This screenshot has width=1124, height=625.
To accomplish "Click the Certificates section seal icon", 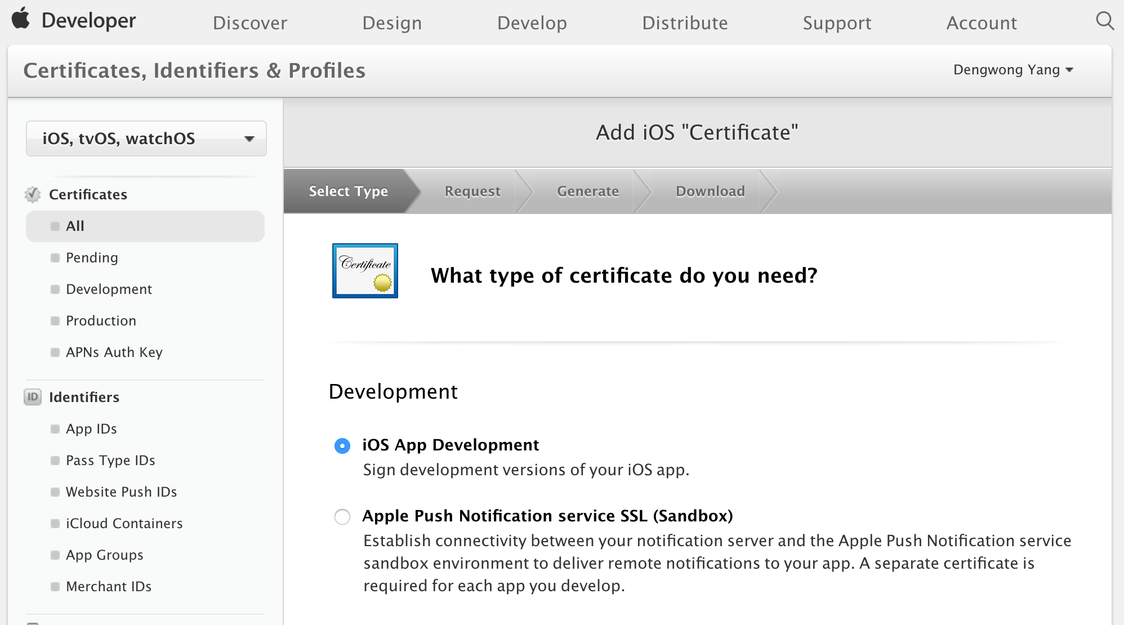I will [33, 194].
